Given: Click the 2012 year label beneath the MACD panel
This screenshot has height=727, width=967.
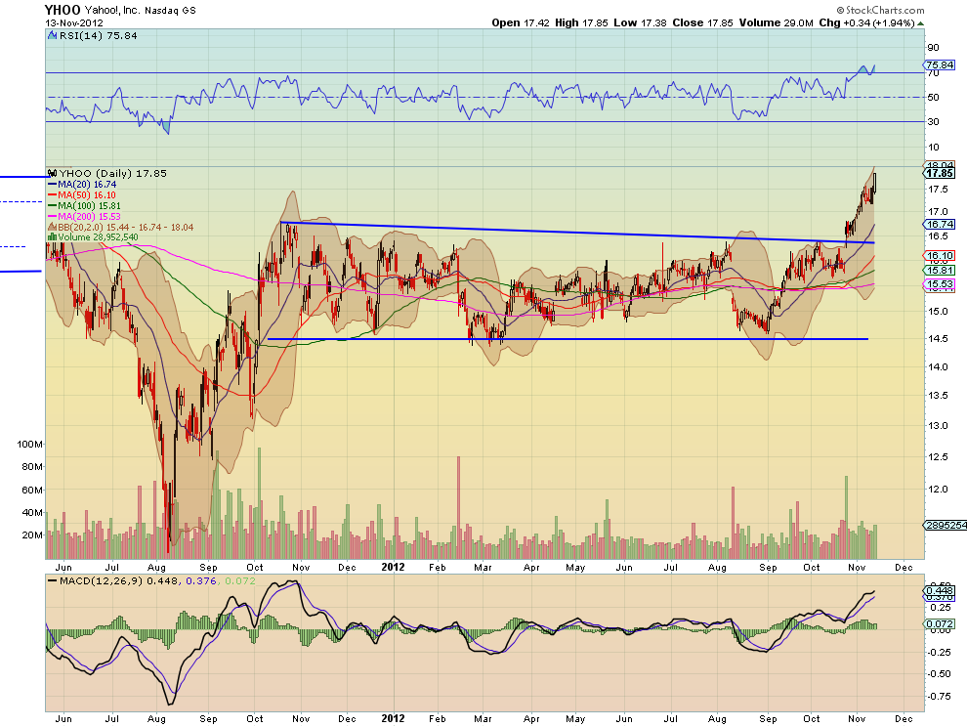Looking at the screenshot, I should [x=393, y=719].
